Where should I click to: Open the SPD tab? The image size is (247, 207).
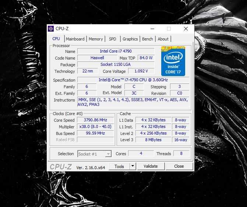[113, 39]
